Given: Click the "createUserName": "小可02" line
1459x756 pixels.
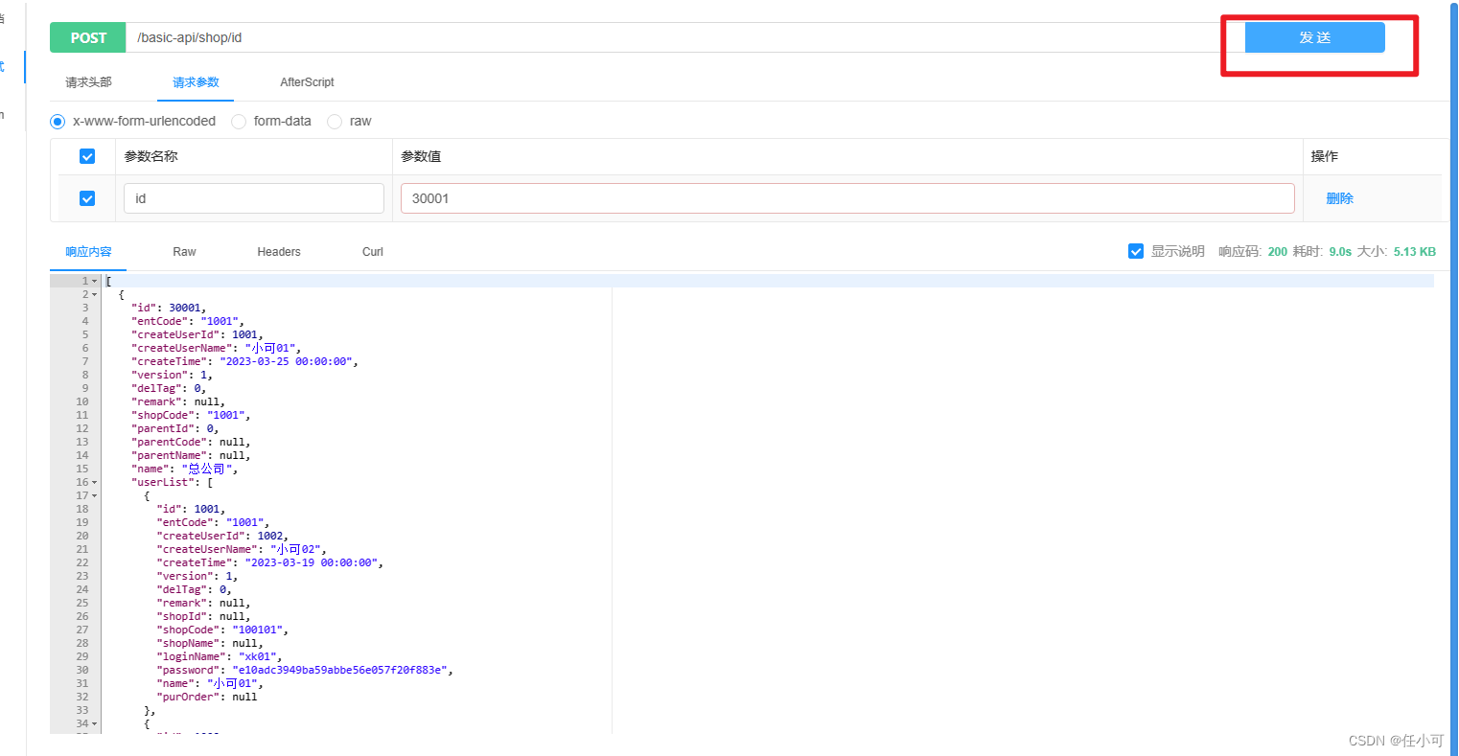Looking at the screenshot, I should (x=242, y=550).
